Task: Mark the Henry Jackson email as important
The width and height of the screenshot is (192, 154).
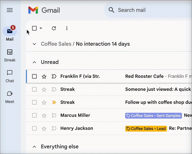Action: [54, 128]
